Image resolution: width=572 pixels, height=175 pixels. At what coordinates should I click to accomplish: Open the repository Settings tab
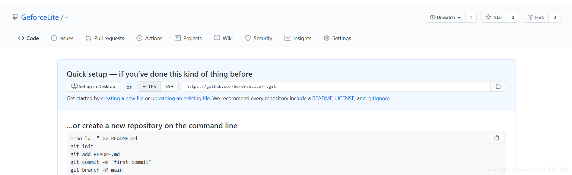pos(337,38)
